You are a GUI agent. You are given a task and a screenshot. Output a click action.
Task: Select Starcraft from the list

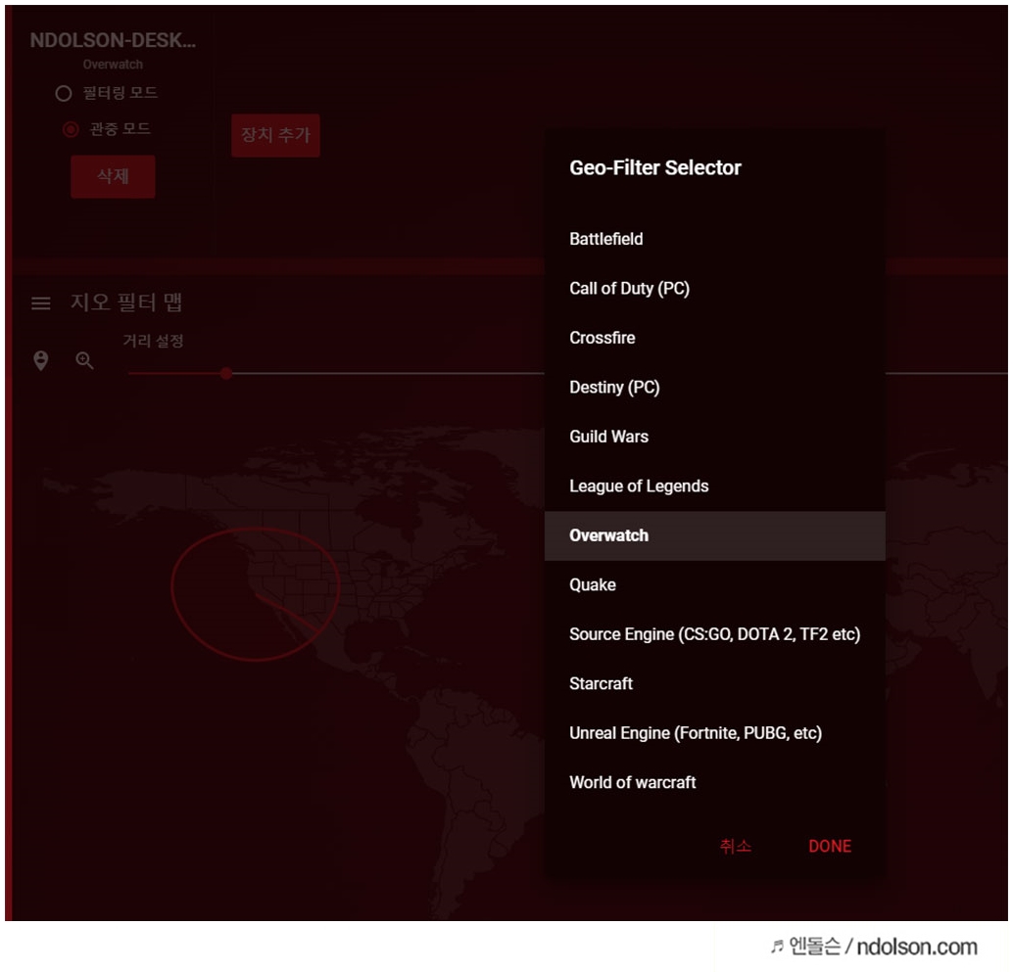pos(714,683)
